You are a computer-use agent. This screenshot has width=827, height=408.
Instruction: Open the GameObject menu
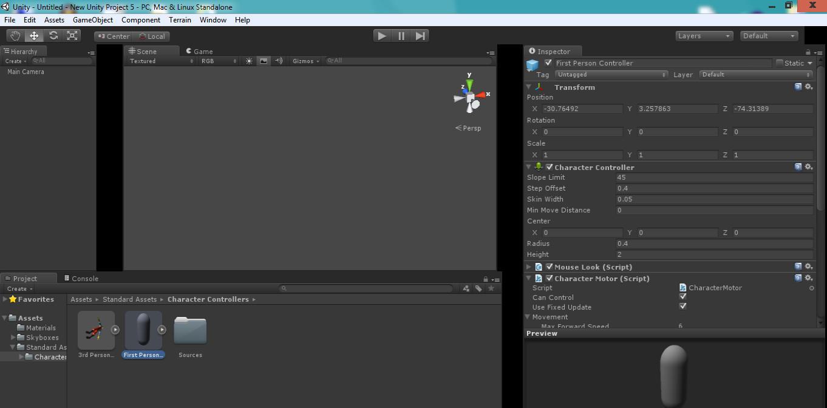pyautogui.click(x=93, y=19)
